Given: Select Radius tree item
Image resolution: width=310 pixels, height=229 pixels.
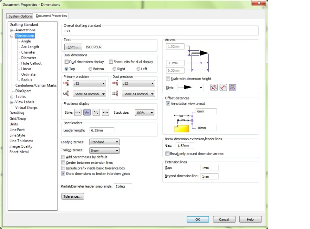Looking at the screenshot, I should coord(26,80).
